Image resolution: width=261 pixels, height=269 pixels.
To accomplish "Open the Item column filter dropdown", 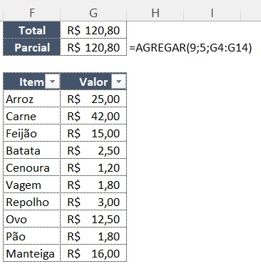I will [x=52, y=82].
